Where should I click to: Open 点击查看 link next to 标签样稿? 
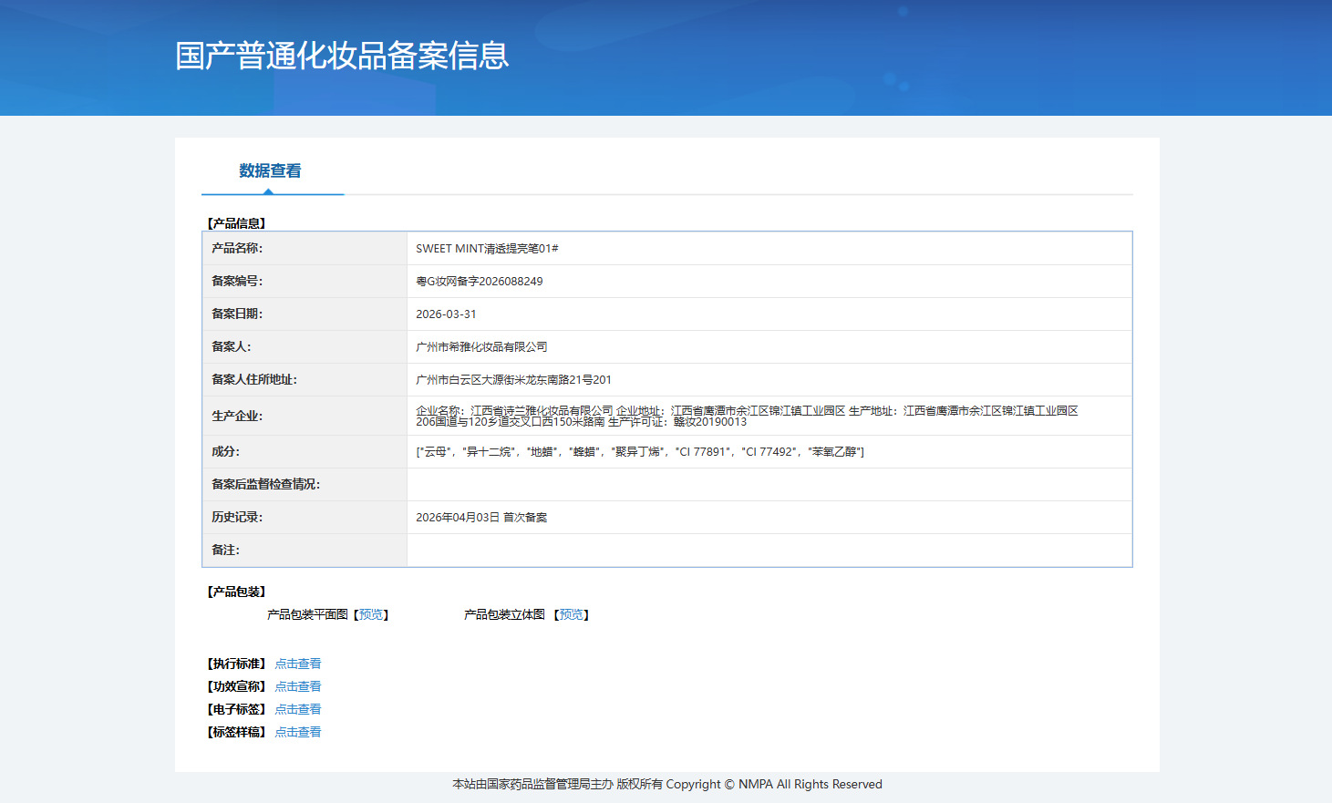tap(298, 732)
